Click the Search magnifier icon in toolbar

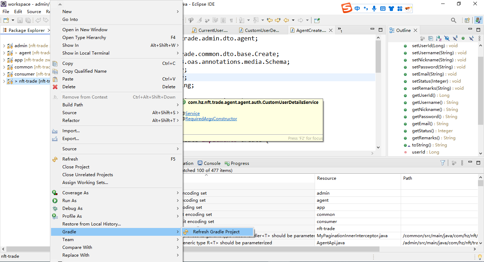[x=454, y=20]
